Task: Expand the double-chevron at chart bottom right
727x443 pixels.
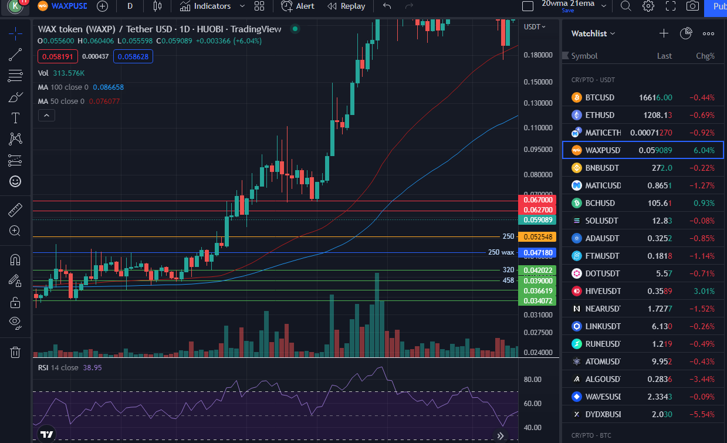Action: tap(501, 435)
